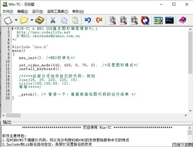Expand the new file dropdown arrow
This screenshot has width=193, height=147.
pyautogui.click(x=16, y=20)
